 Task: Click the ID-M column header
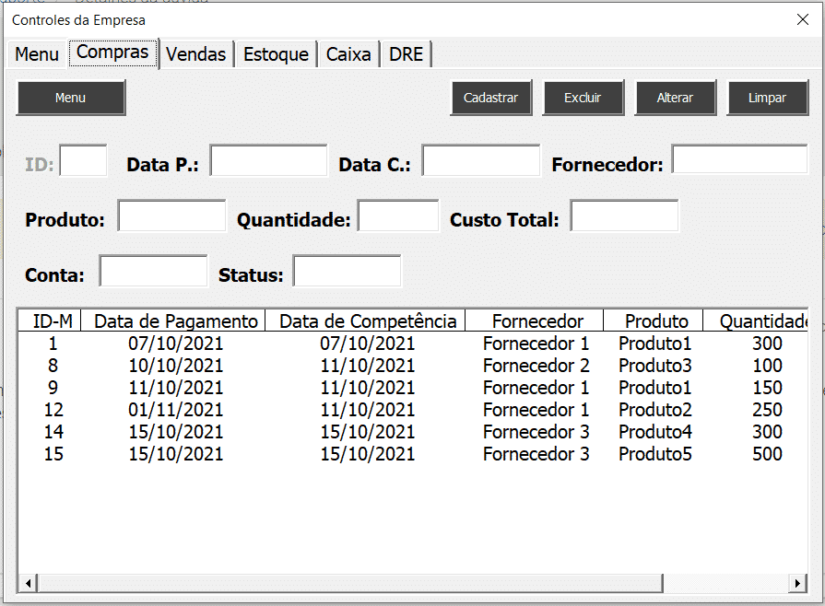pyautogui.click(x=50, y=320)
